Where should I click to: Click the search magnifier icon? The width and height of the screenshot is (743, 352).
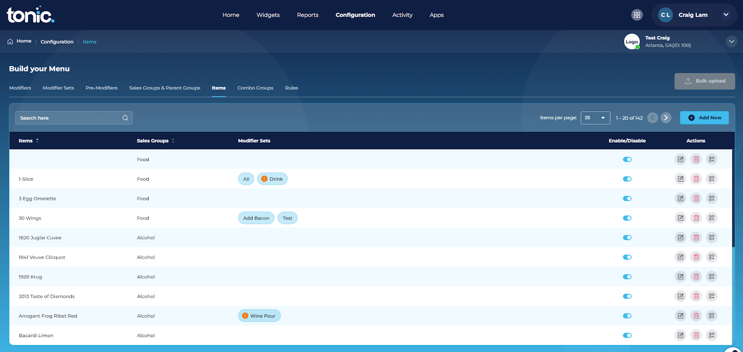[125, 118]
